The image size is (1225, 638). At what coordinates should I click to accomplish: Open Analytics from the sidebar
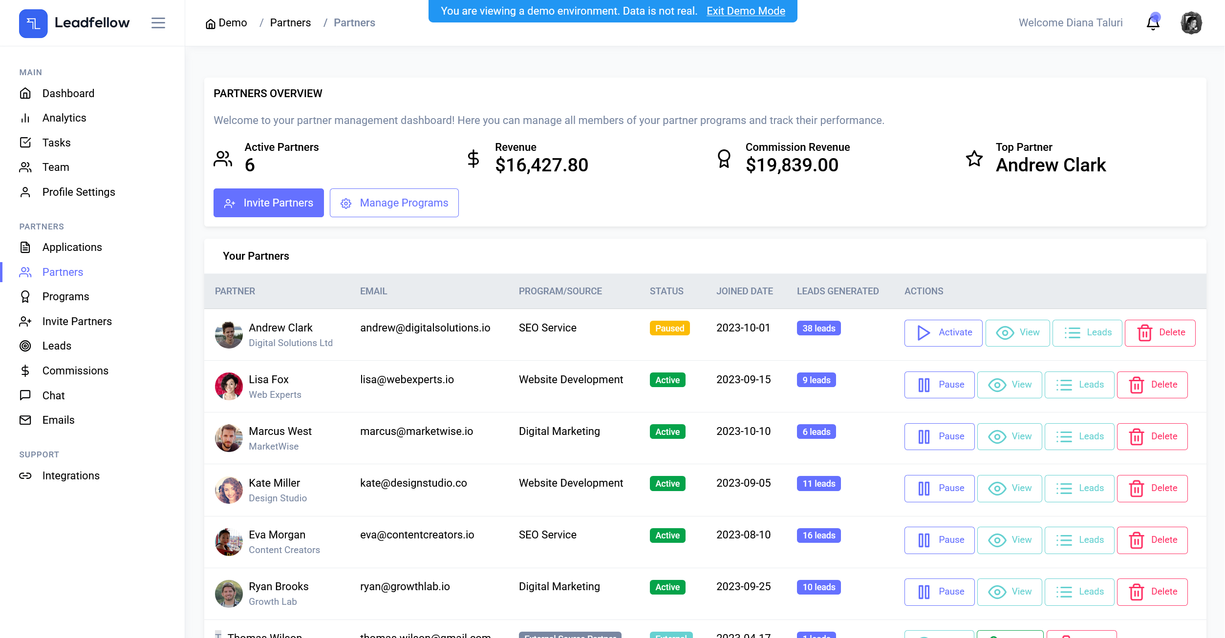click(64, 118)
